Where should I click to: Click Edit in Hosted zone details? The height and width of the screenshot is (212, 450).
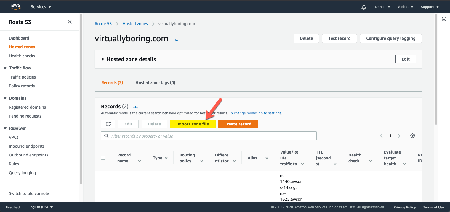pyautogui.click(x=406, y=59)
